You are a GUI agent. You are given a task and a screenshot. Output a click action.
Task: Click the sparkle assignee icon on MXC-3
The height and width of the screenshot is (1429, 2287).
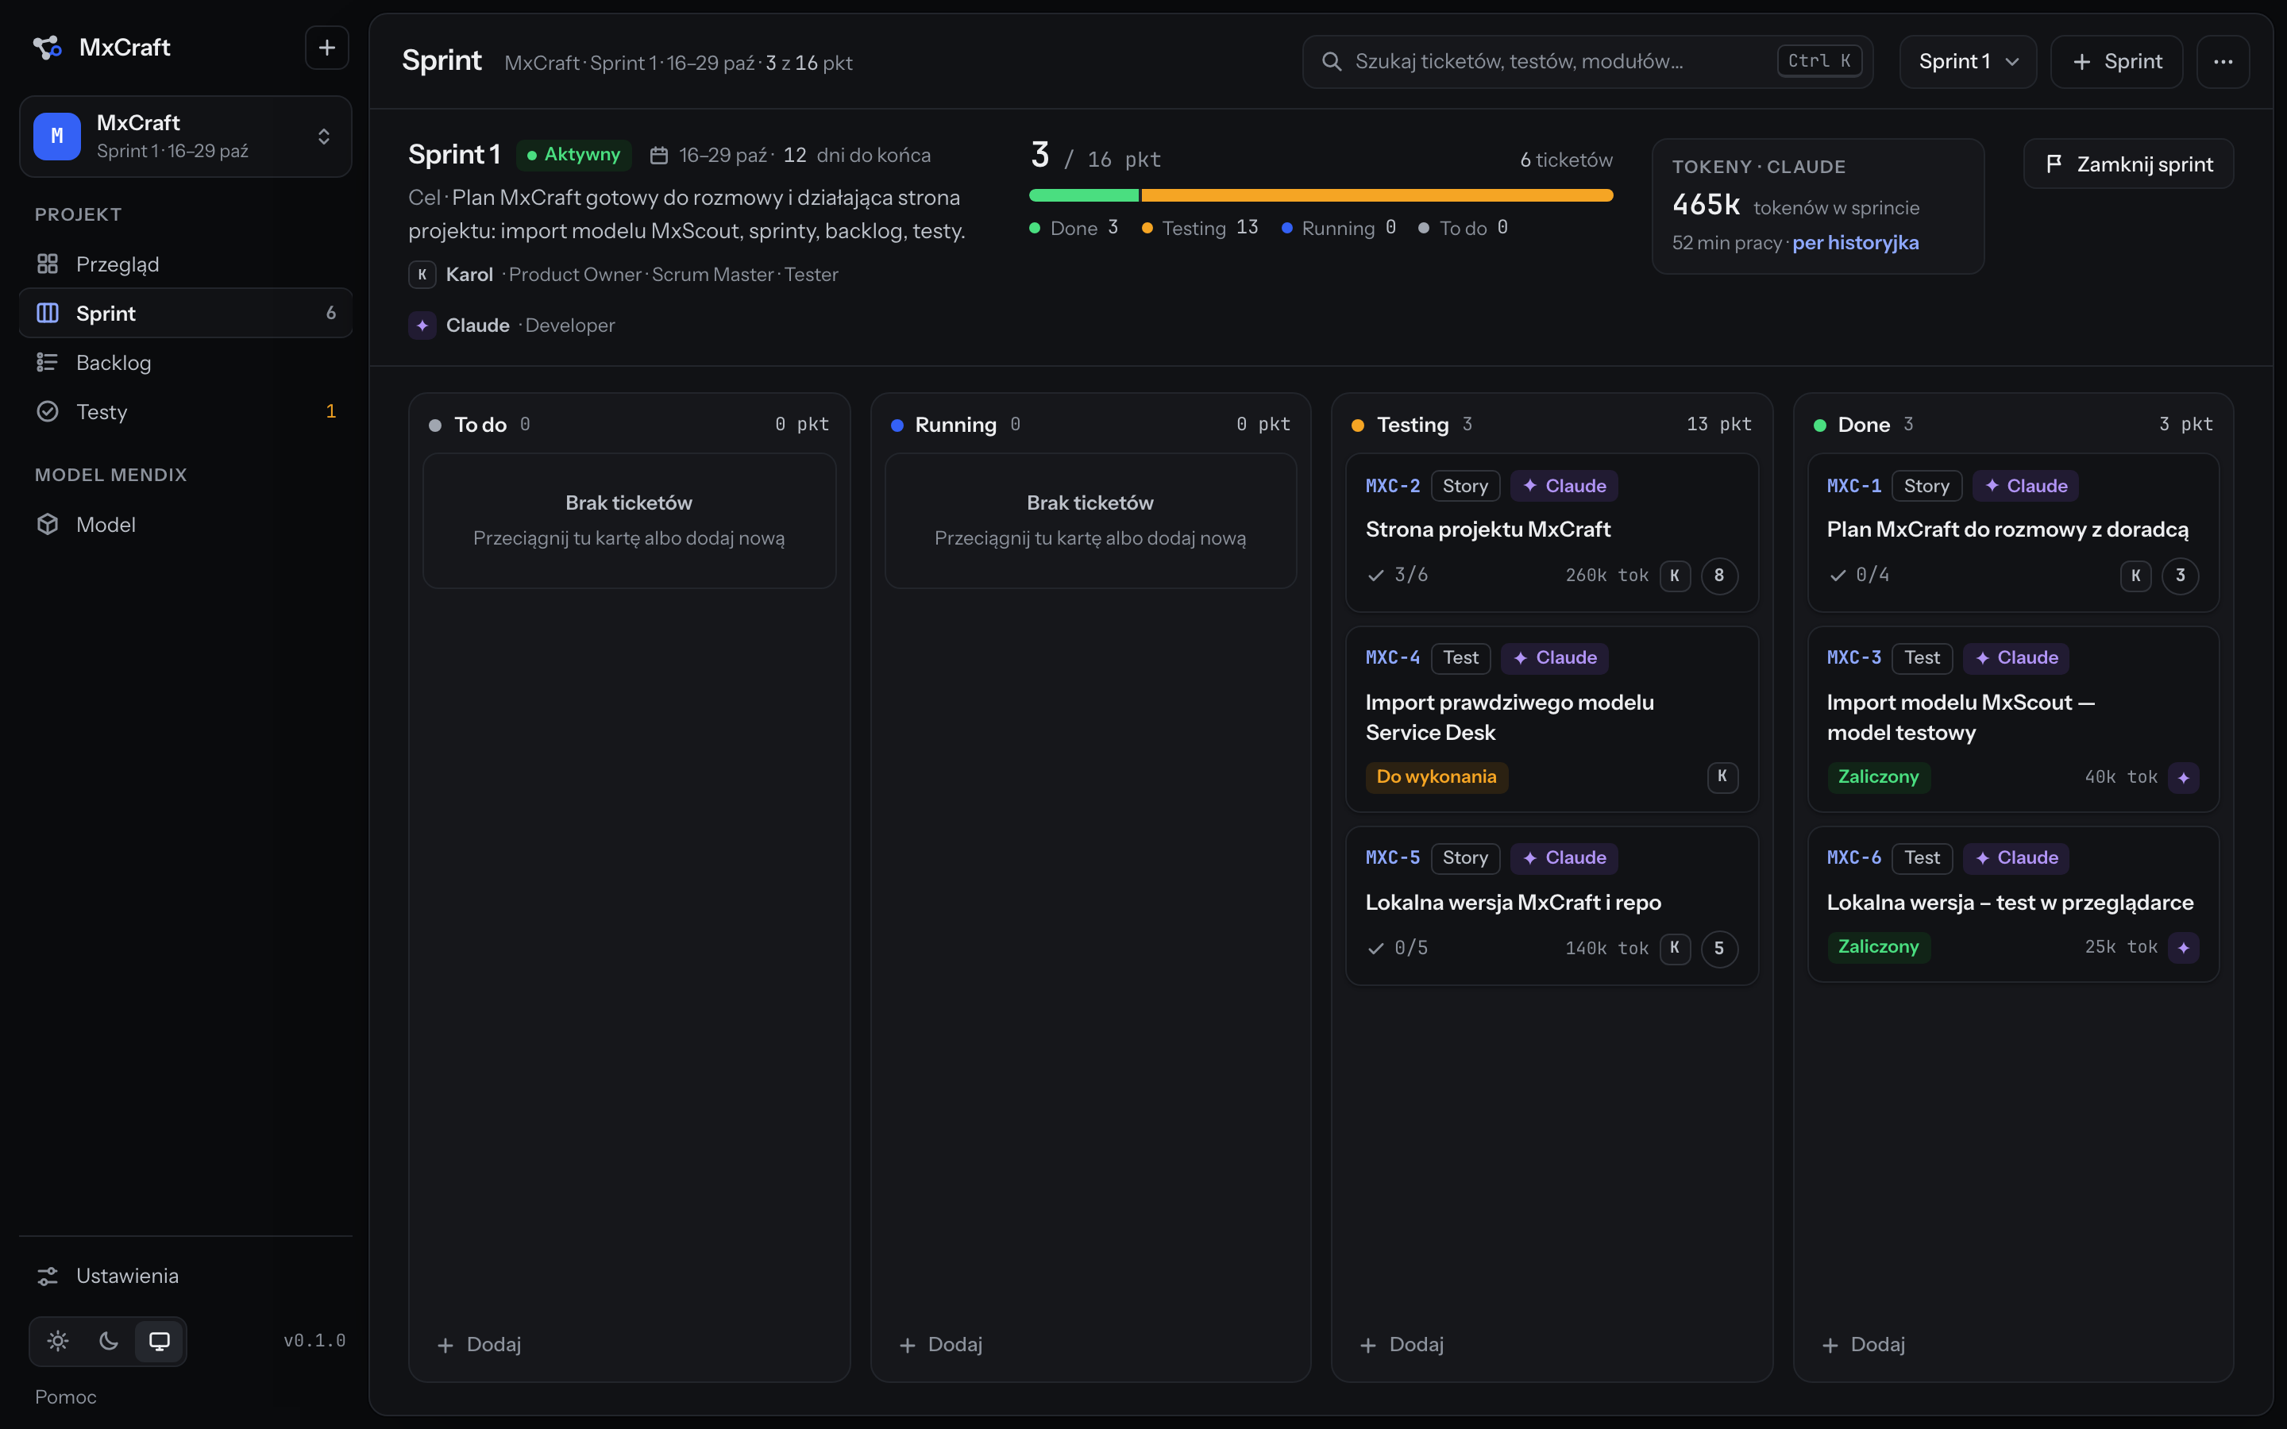pyautogui.click(x=2183, y=778)
